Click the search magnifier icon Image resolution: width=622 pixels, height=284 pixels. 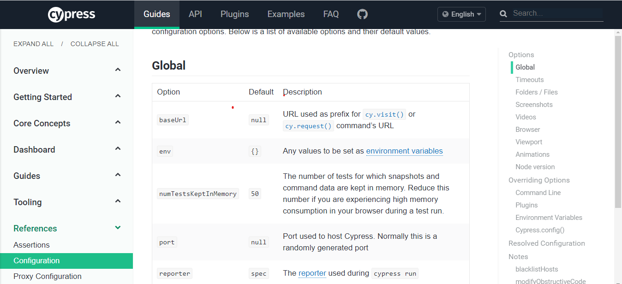[x=504, y=14]
